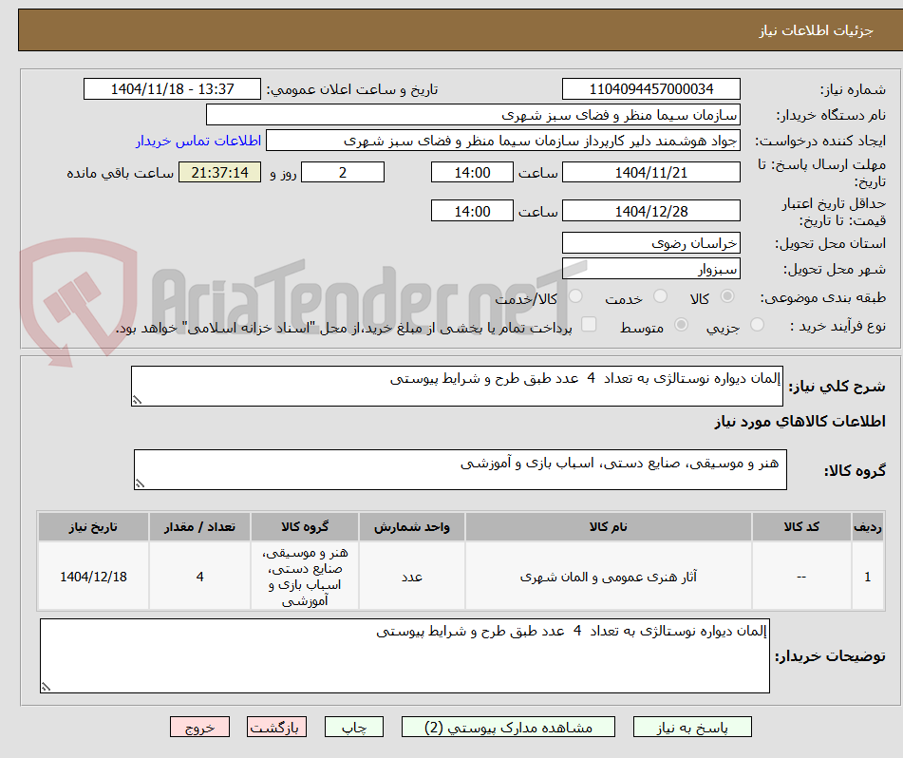Click the گروه کالا column header in table
903x758 pixels.
point(305,526)
